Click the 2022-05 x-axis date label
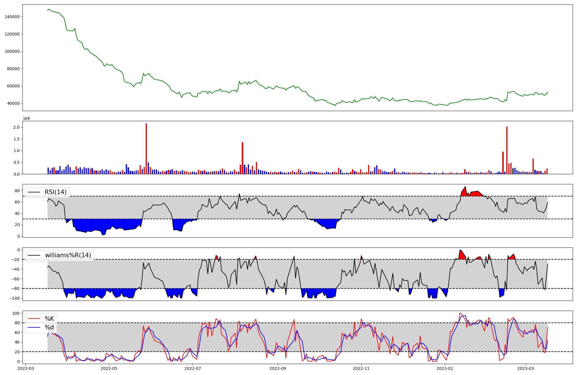 tap(109, 368)
